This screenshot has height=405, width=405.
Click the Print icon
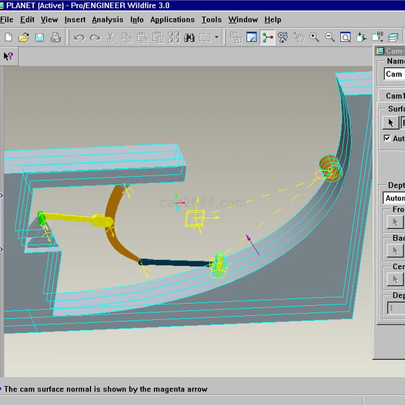click(x=55, y=38)
